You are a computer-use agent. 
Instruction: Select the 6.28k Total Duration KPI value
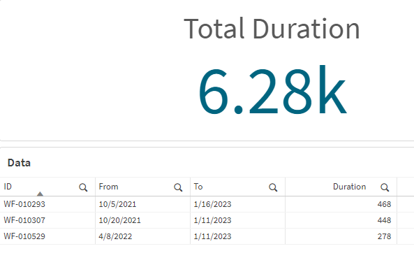272,91
